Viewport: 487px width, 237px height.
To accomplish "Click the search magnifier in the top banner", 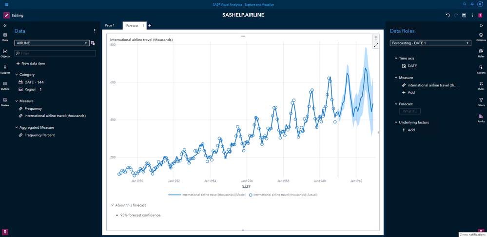I will point(464,4).
